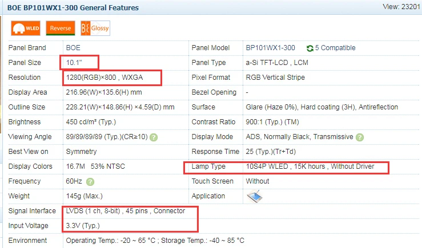This screenshot has width=422, height=248.
Task: Select the 145g (Max.) weight value
Action: [x=85, y=196]
